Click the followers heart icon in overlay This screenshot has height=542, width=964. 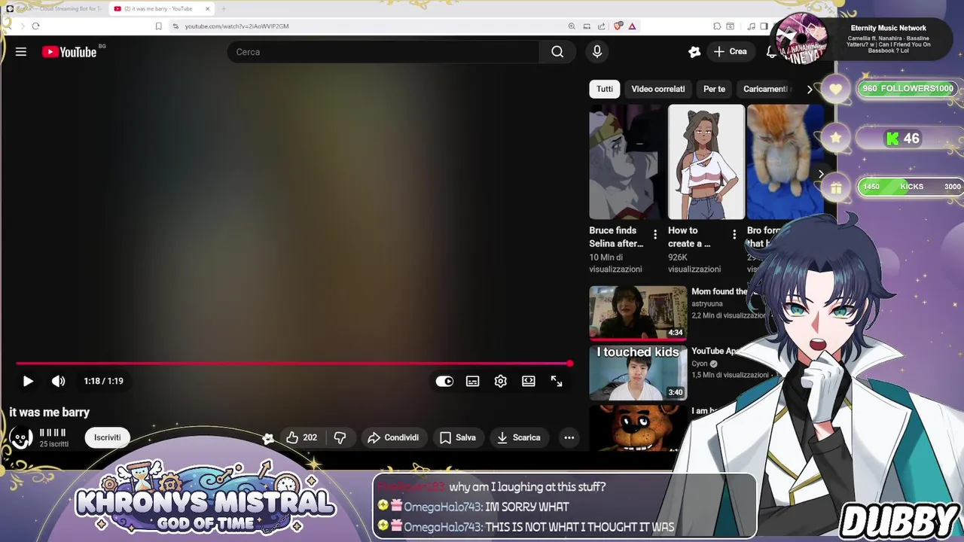[836, 90]
